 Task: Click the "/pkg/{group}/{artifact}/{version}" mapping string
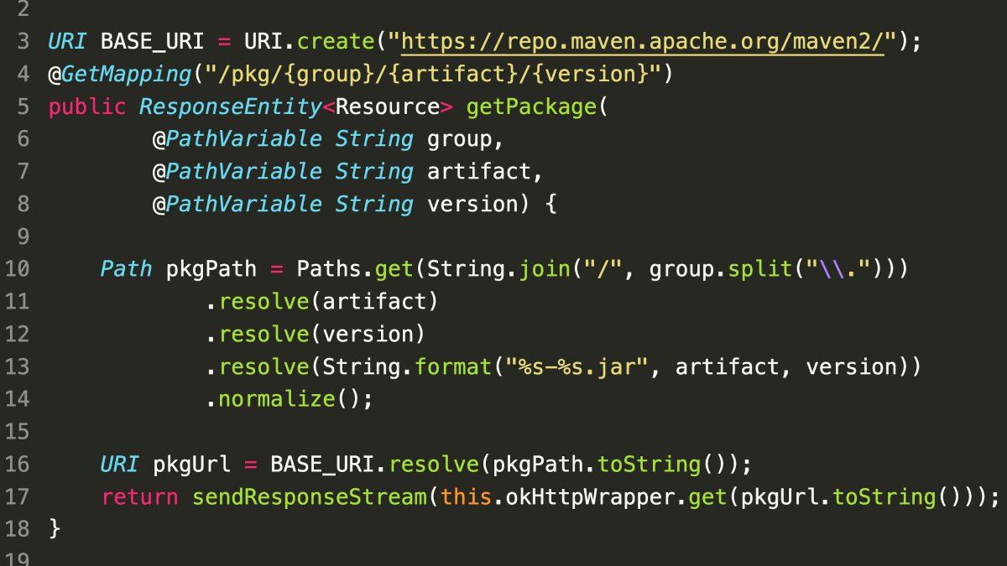[x=433, y=74]
